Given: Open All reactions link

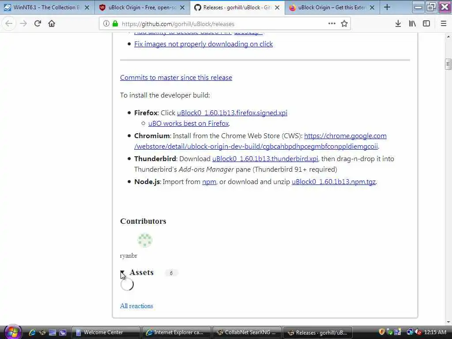Looking at the screenshot, I should coord(136,306).
